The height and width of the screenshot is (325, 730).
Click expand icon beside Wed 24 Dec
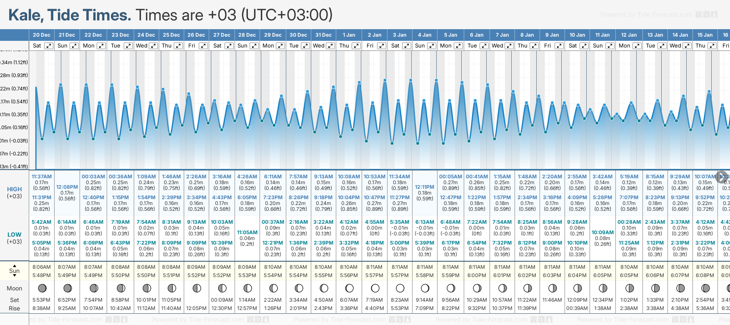[153, 46]
